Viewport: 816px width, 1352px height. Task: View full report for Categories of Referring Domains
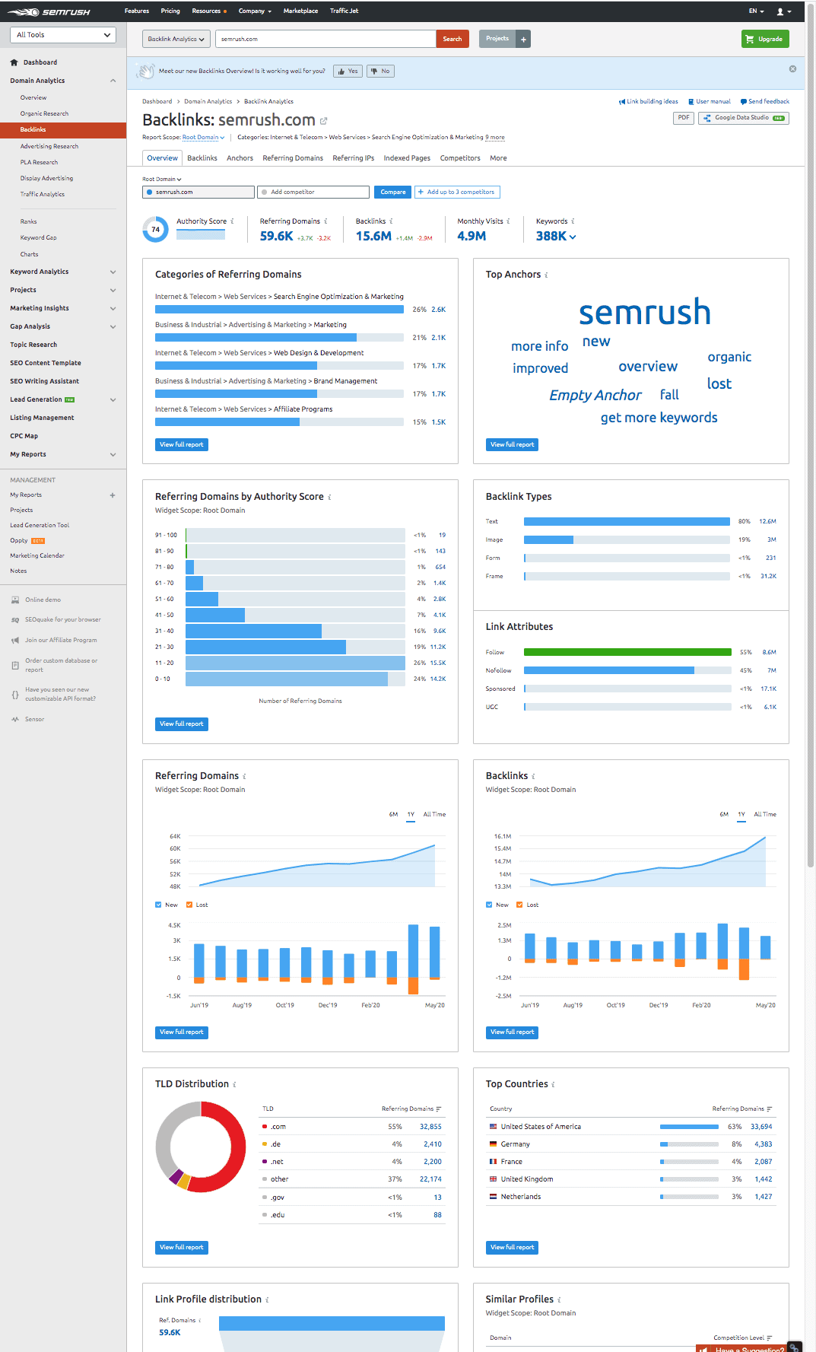point(182,444)
